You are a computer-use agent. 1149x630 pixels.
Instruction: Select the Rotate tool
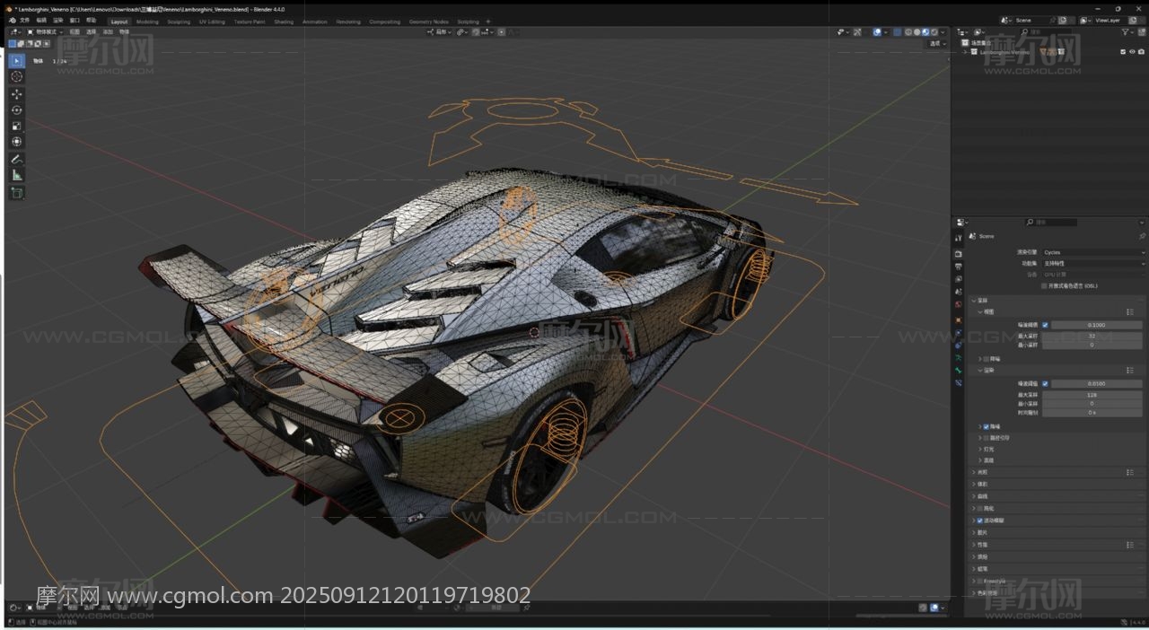pos(16,109)
